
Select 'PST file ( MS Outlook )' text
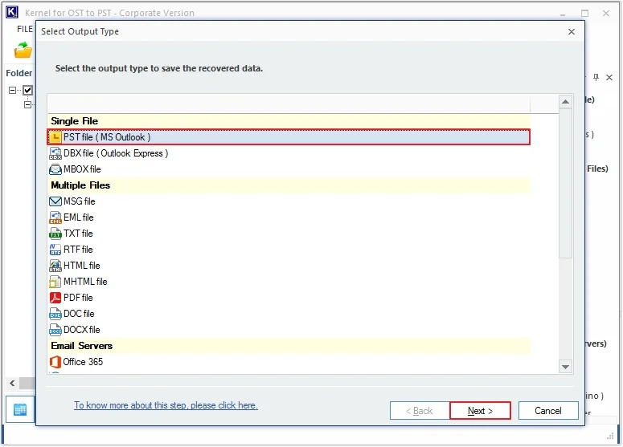pos(107,137)
